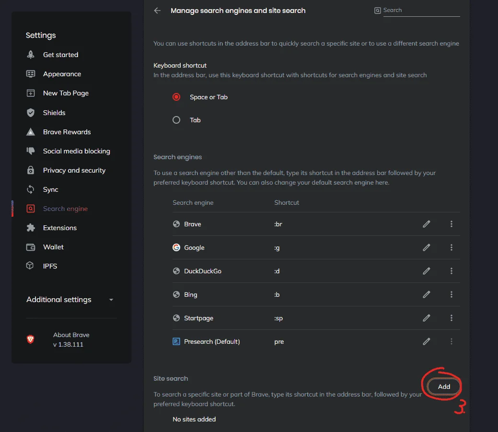Open Extensions settings section
This screenshot has width=498, height=432.
pyautogui.click(x=60, y=228)
